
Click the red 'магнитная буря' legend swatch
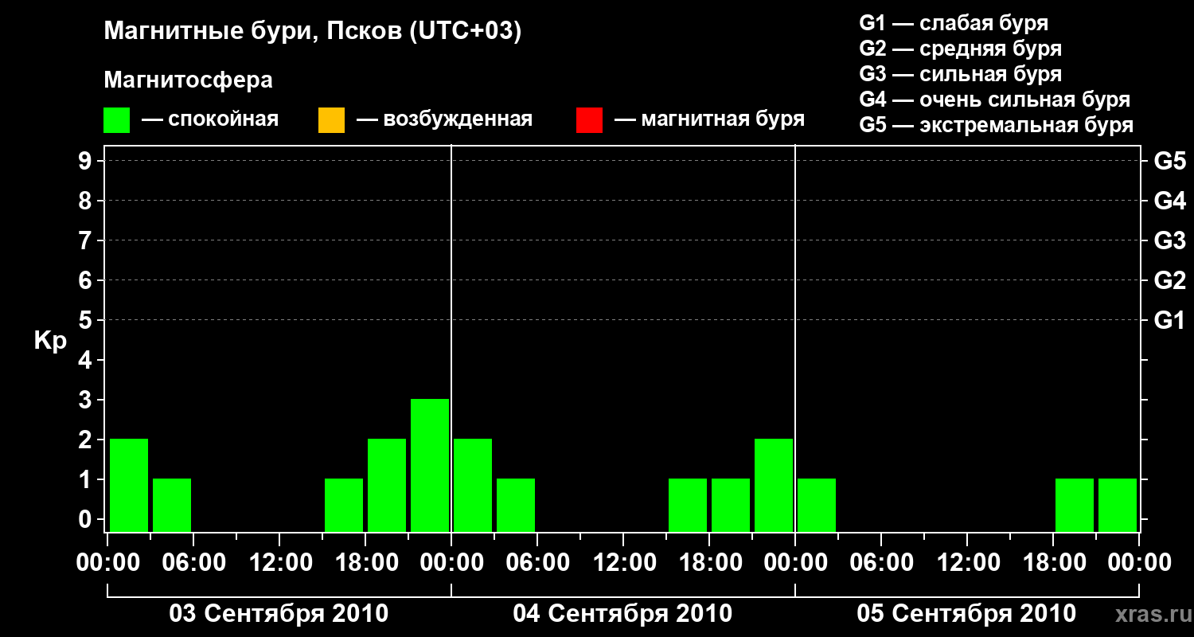[x=589, y=120]
